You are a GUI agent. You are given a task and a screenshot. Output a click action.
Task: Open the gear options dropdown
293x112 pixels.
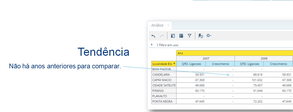tap(209, 36)
